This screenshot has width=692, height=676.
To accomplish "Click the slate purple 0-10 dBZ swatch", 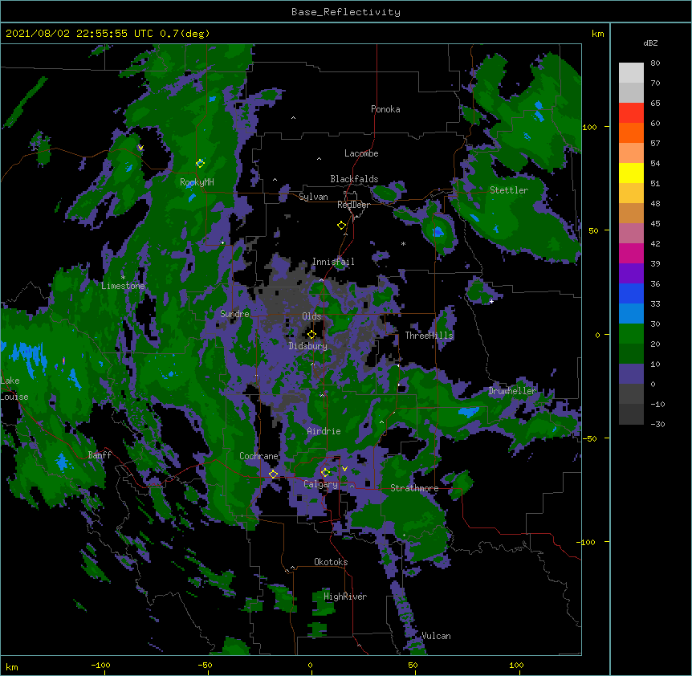I will [631, 374].
